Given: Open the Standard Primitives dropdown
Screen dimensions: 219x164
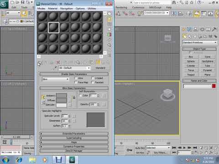Looking at the screenshot, I should point(199,42).
